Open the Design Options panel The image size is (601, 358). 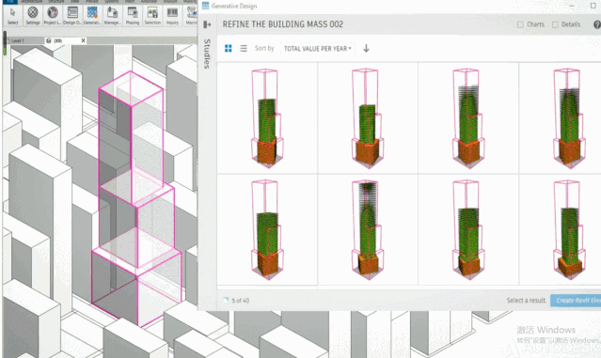tap(72, 16)
